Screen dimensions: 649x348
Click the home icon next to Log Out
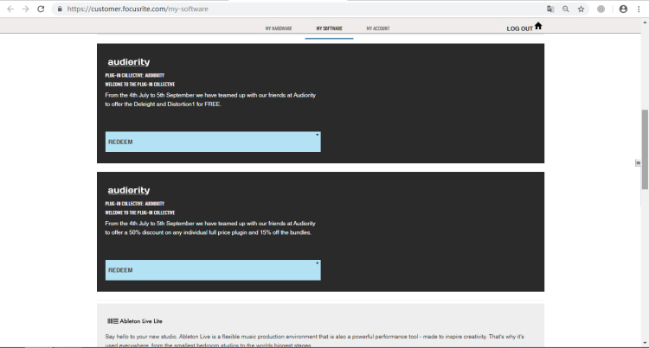[x=538, y=26]
